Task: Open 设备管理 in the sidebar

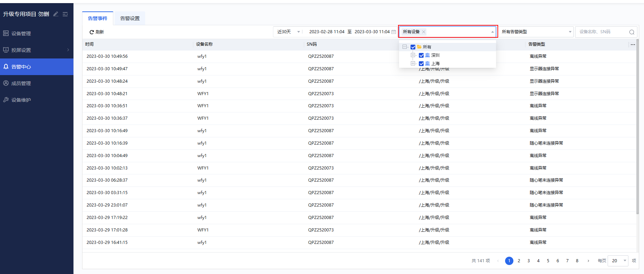Action: (x=21, y=34)
